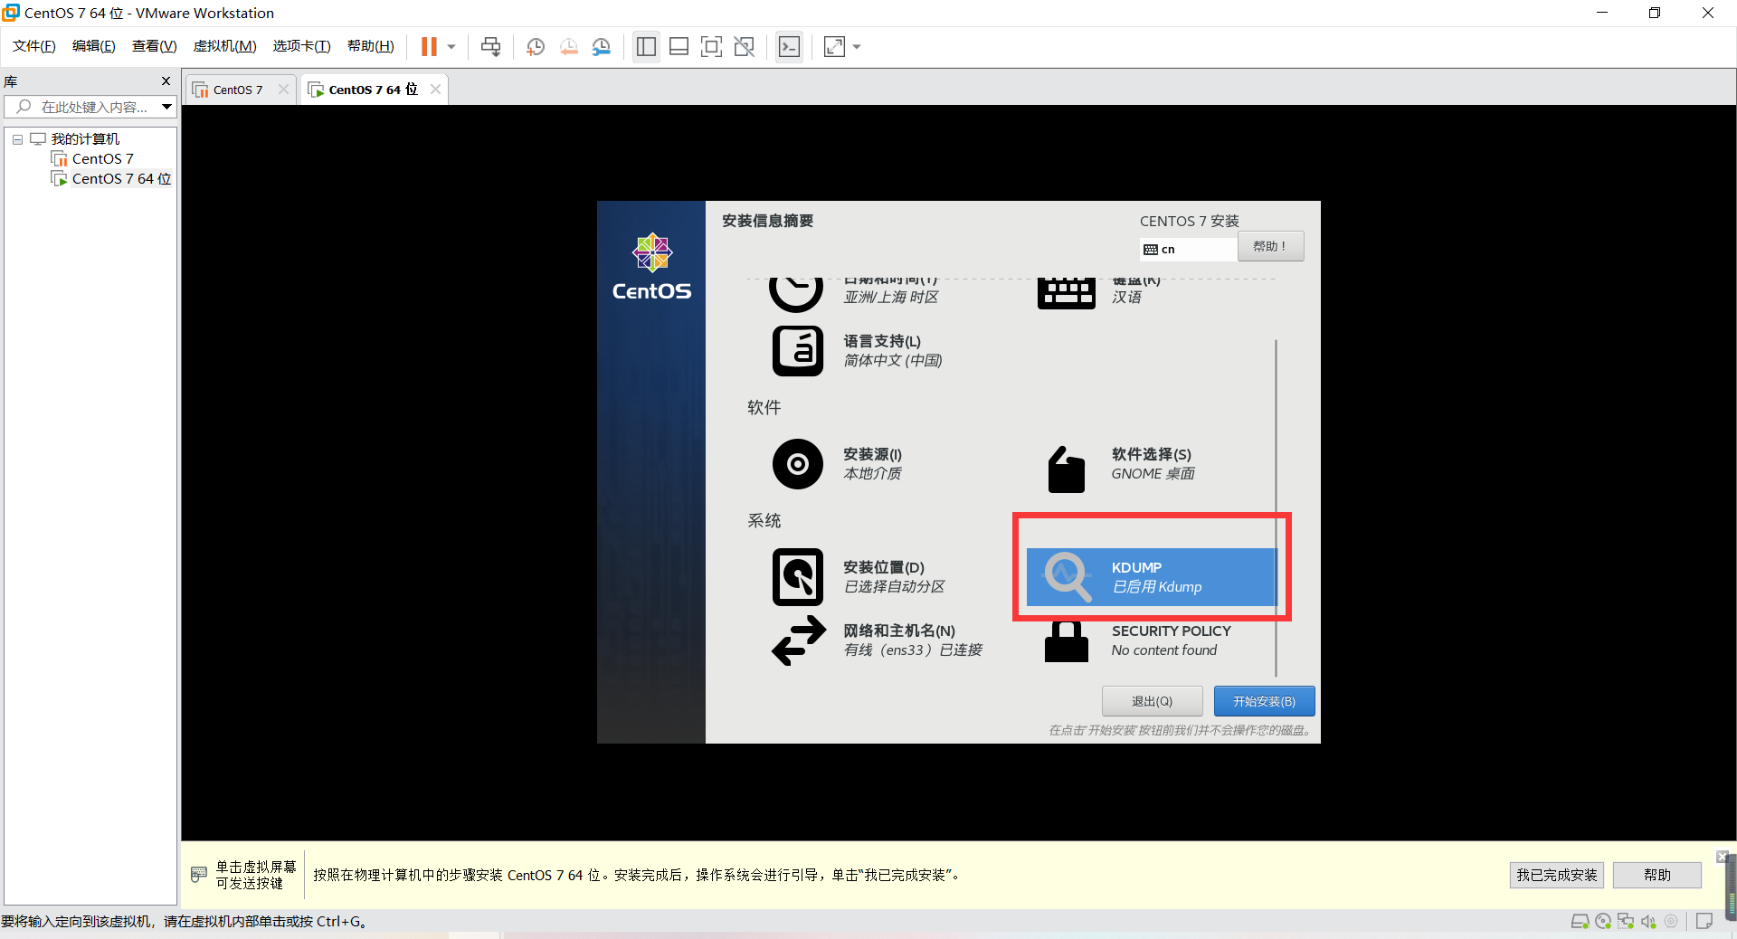Image resolution: width=1737 pixels, height=939 pixels.
Task: Open the KDUMP settings
Action: tap(1150, 577)
